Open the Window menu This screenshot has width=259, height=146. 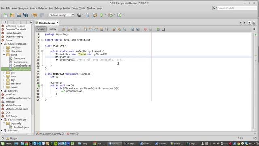coord(91,8)
